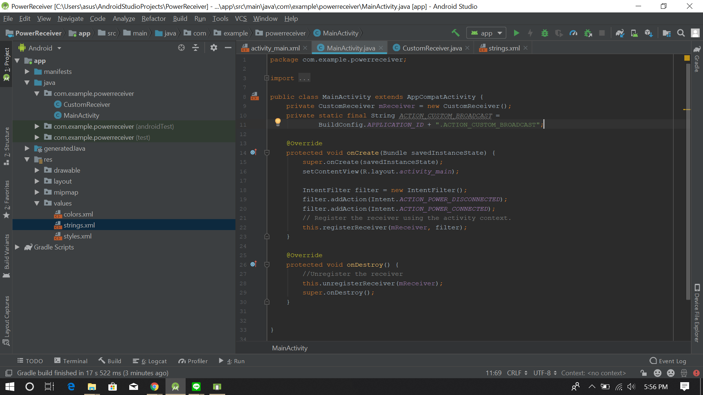Collapse the values folder
The width and height of the screenshot is (703, 395).
[x=36, y=203]
